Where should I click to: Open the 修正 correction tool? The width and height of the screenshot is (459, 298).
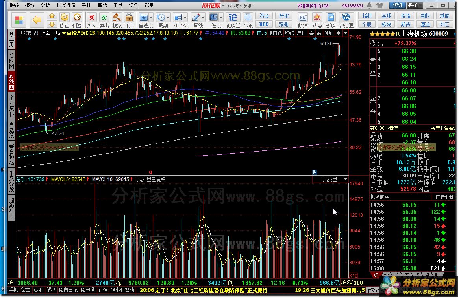[x=65, y=20]
